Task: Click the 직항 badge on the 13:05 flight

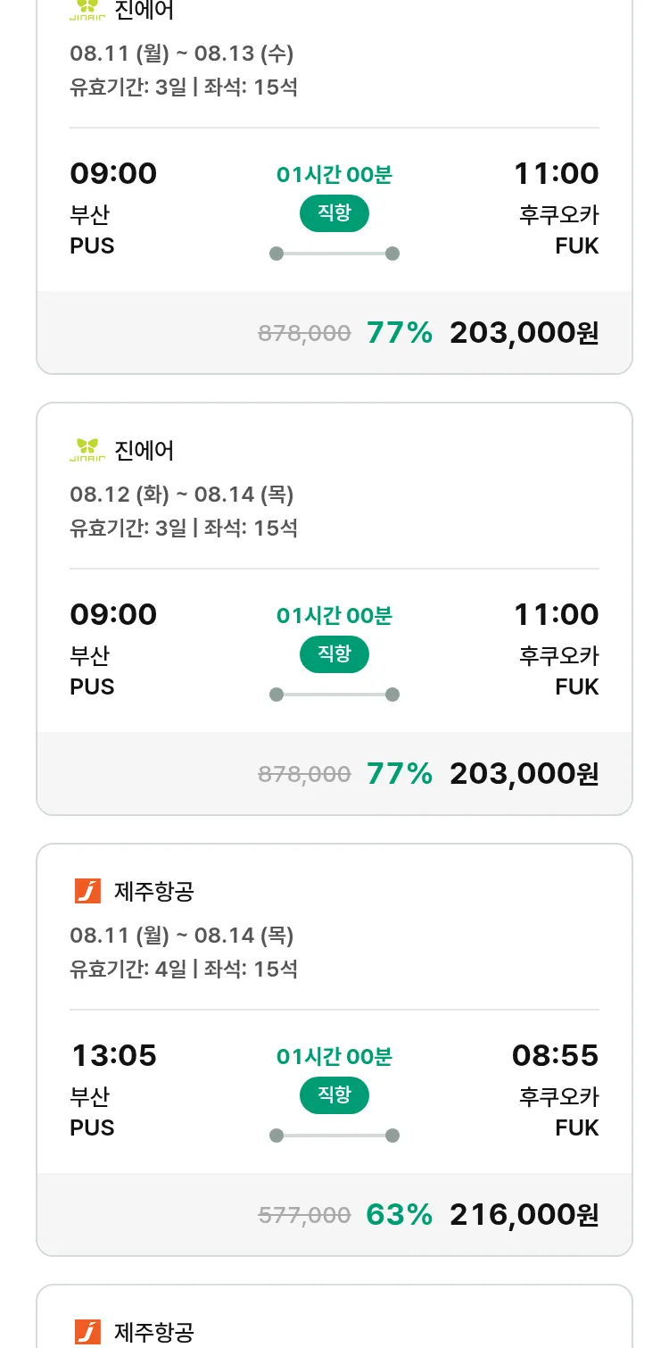Action: [x=334, y=1095]
